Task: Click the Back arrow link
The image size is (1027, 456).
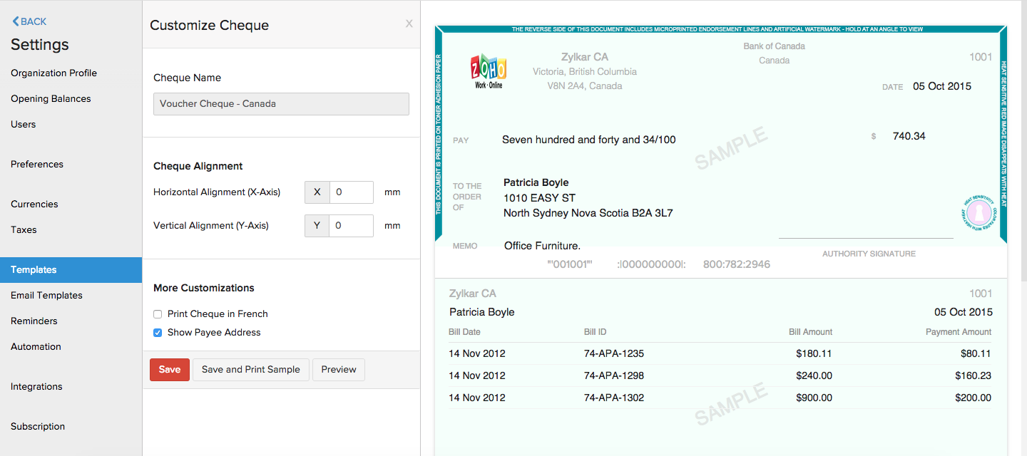Action: point(29,21)
